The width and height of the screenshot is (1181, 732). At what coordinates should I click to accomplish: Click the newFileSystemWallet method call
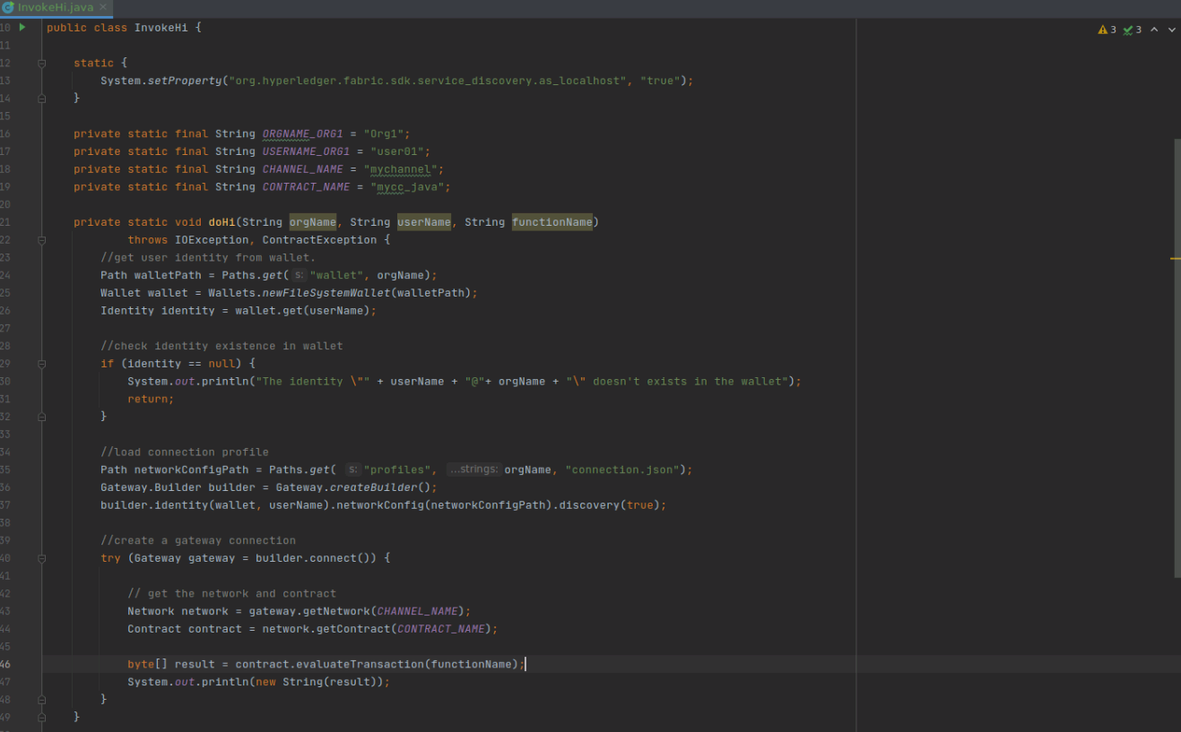click(326, 293)
